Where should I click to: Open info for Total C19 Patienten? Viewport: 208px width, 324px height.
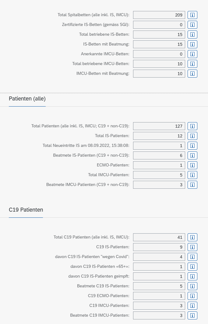click(192, 237)
